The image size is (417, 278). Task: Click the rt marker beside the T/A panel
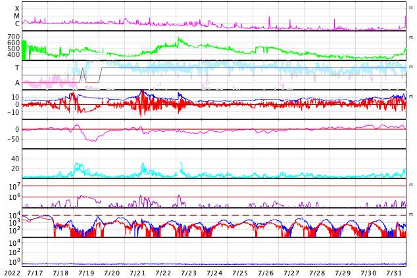pos(411,67)
